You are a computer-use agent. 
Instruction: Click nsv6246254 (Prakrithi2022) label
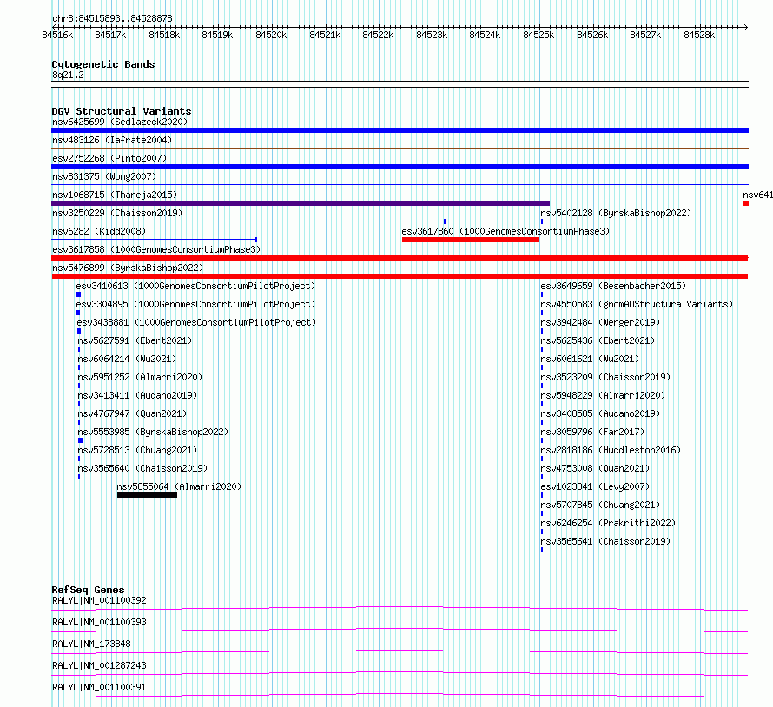[608, 523]
